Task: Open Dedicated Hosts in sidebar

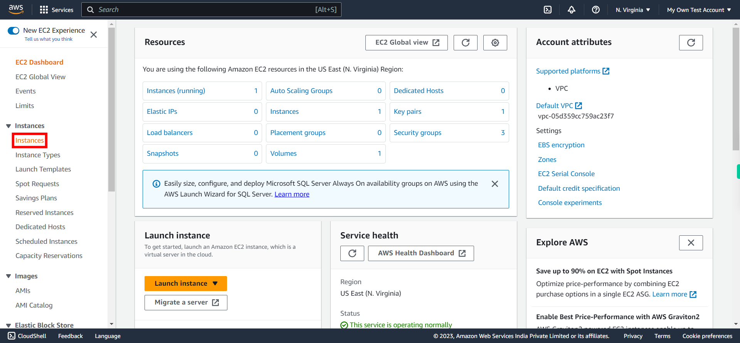Action: coord(40,227)
